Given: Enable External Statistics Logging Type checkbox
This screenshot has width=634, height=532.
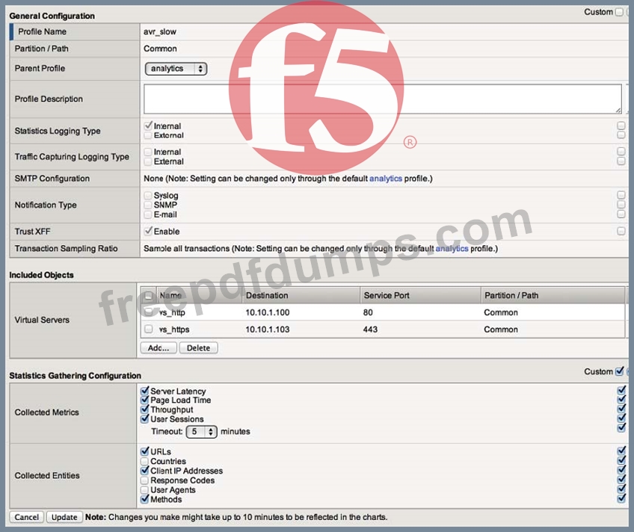Looking at the screenshot, I should click(148, 136).
